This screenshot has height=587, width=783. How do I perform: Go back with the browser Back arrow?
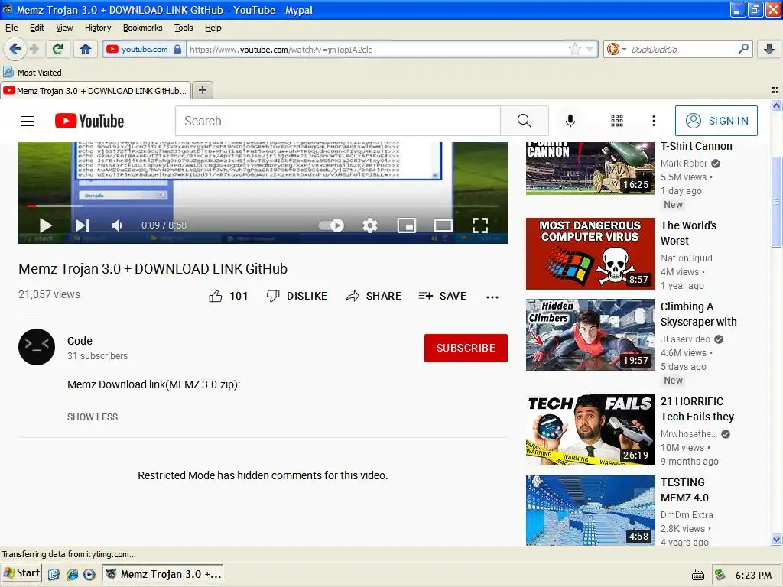15,49
